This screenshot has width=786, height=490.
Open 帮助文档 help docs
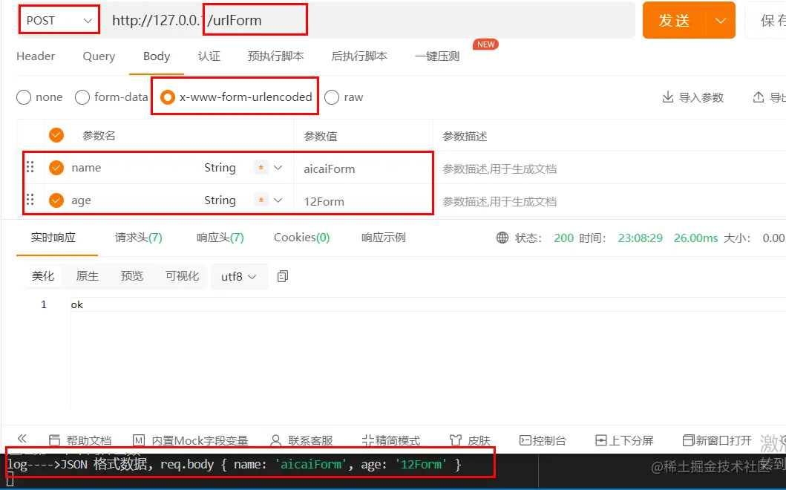pos(80,440)
